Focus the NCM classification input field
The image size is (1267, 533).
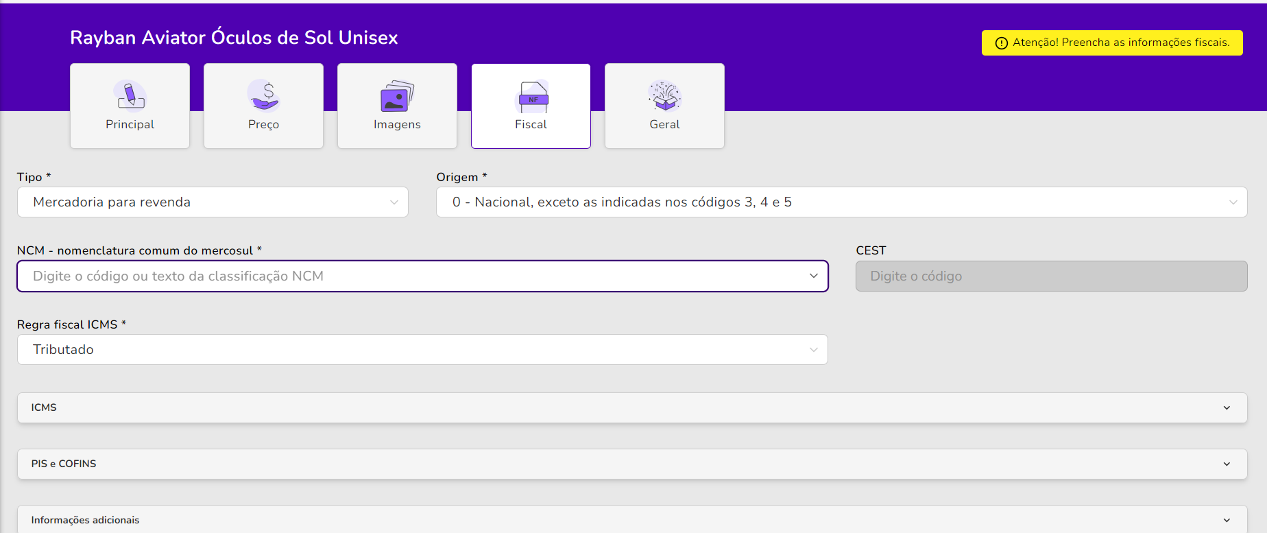(x=422, y=276)
